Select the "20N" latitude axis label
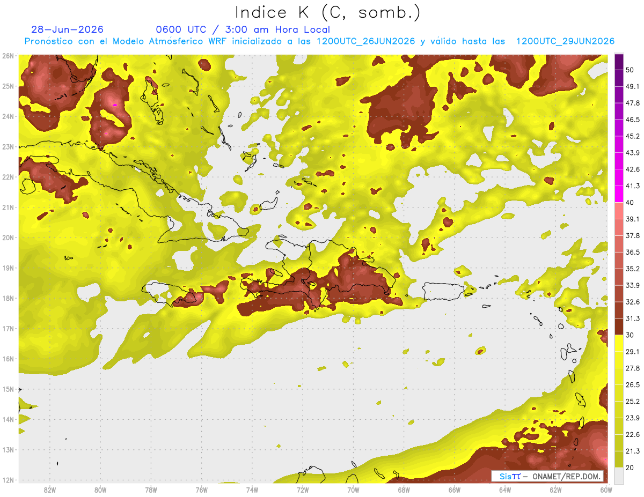 pyautogui.click(x=8, y=238)
